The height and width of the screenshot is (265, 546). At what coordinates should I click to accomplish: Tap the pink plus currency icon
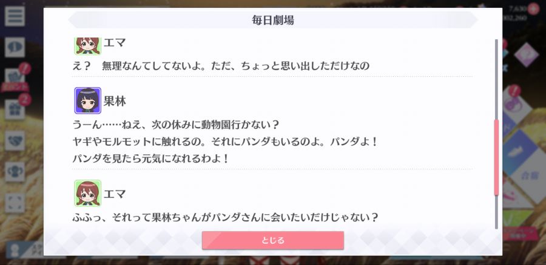click(x=533, y=8)
